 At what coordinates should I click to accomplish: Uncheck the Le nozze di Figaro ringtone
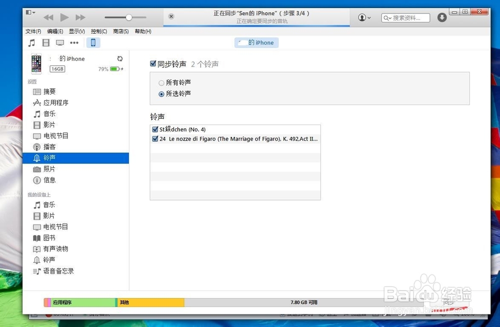pos(155,139)
